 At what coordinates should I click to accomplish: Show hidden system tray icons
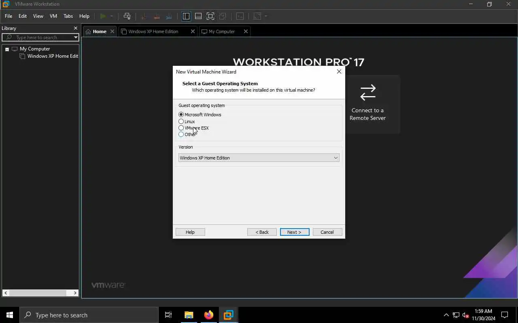click(446, 315)
